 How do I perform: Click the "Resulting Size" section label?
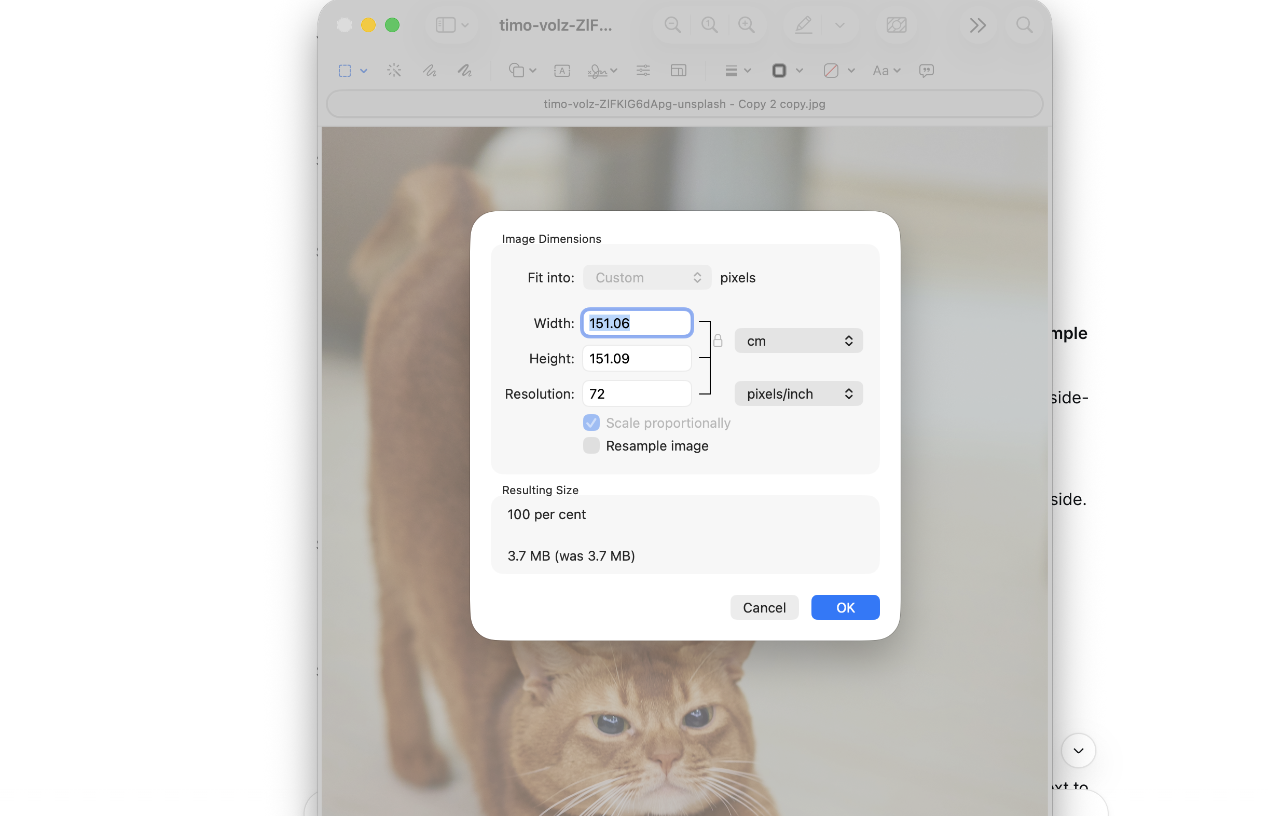[x=540, y=490]
